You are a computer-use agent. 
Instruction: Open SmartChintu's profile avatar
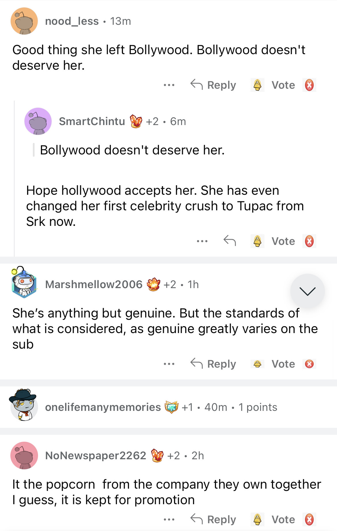[x=38, y=121]
